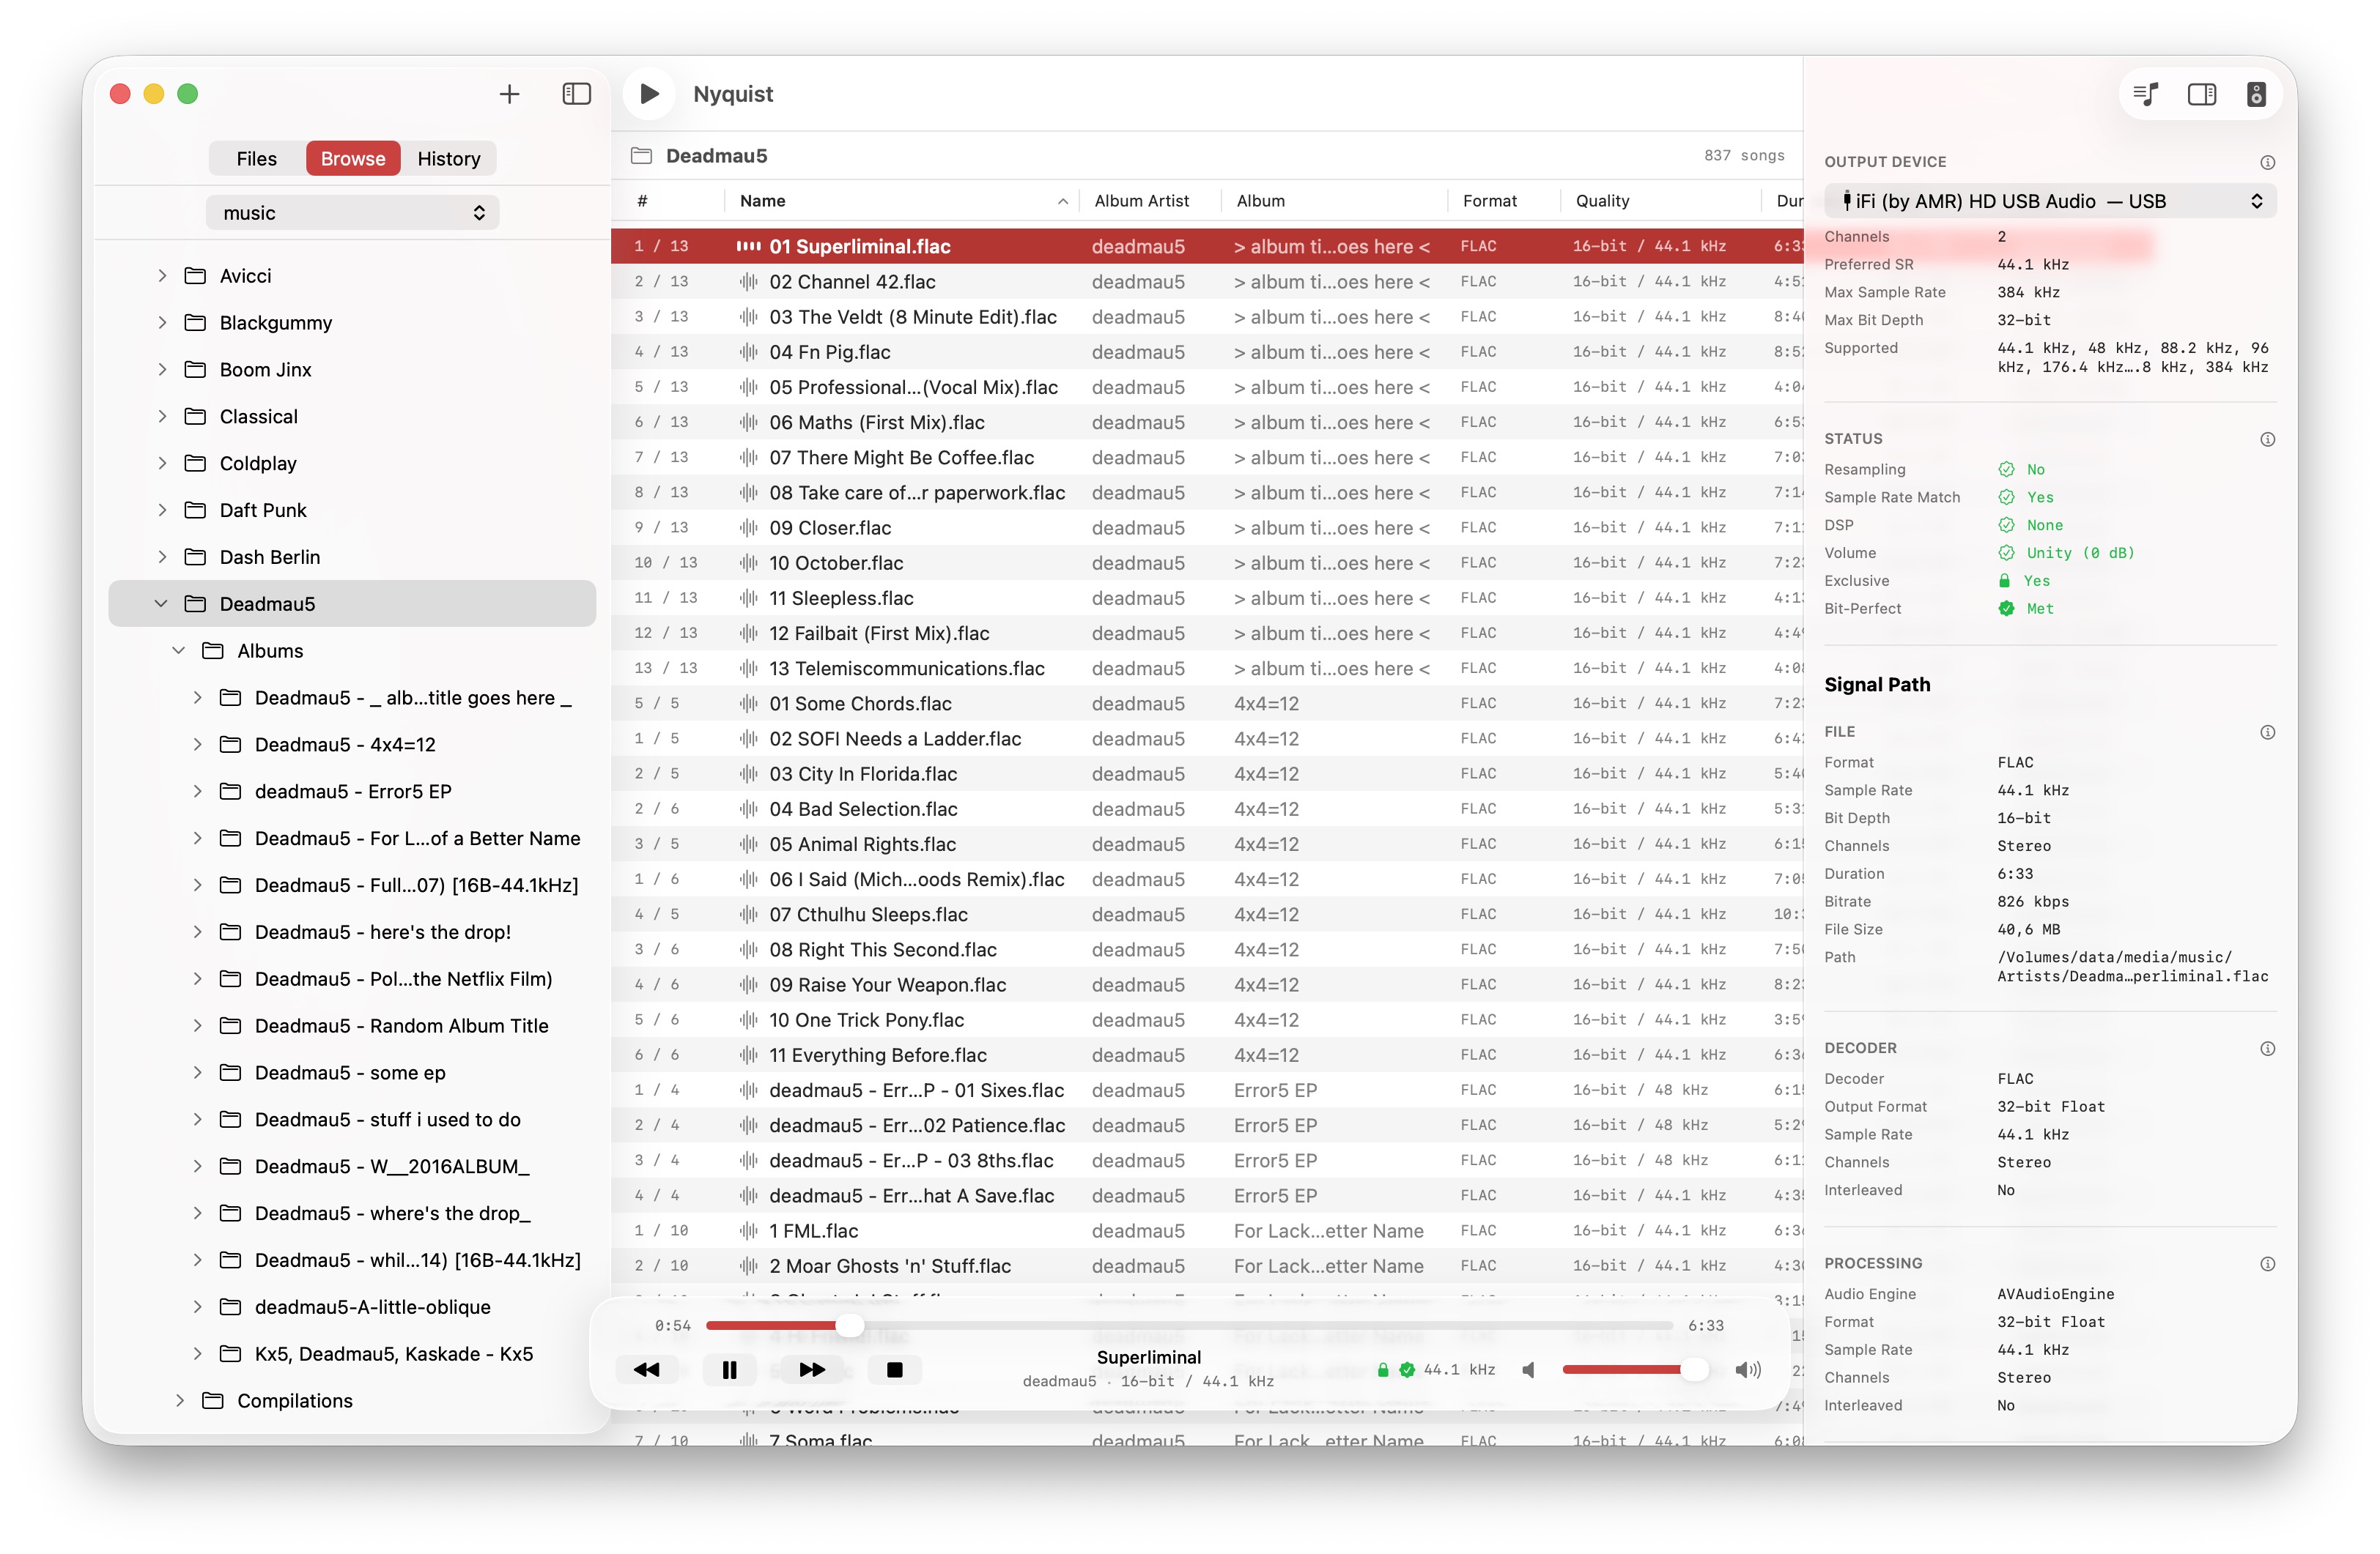This screenshot has height=1554, width=2380.
Task: Rewind with the previous track button
Action: 647,1369
